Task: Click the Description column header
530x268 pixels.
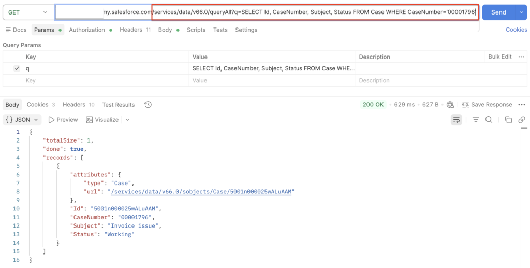Action: (x=375, y=57)
